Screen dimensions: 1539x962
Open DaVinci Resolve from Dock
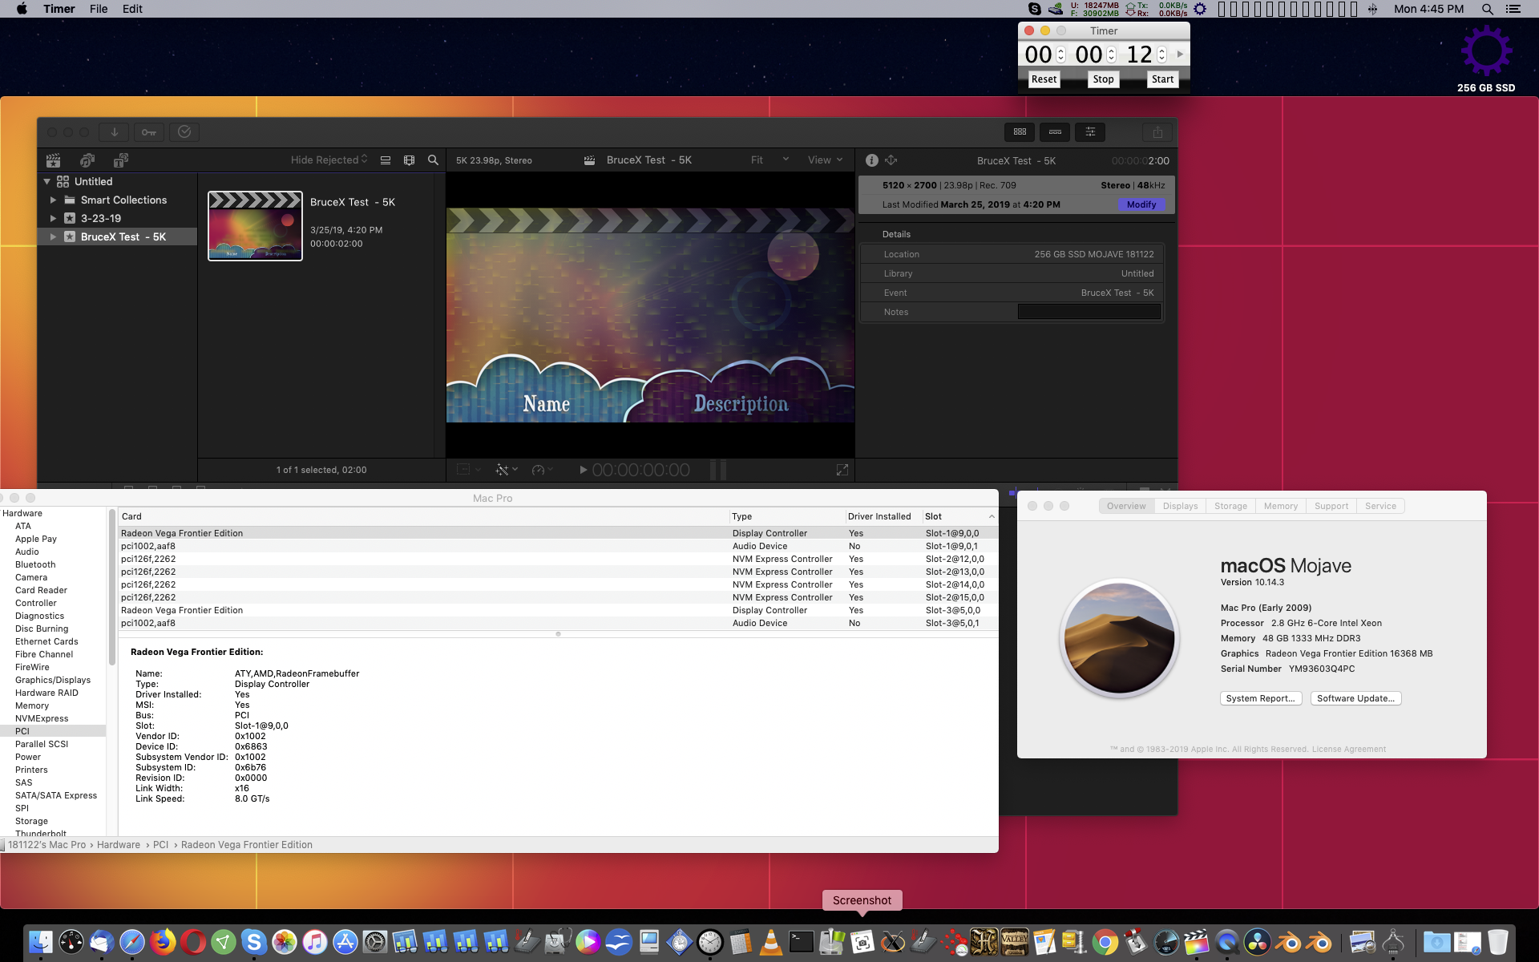[1257, 942]
